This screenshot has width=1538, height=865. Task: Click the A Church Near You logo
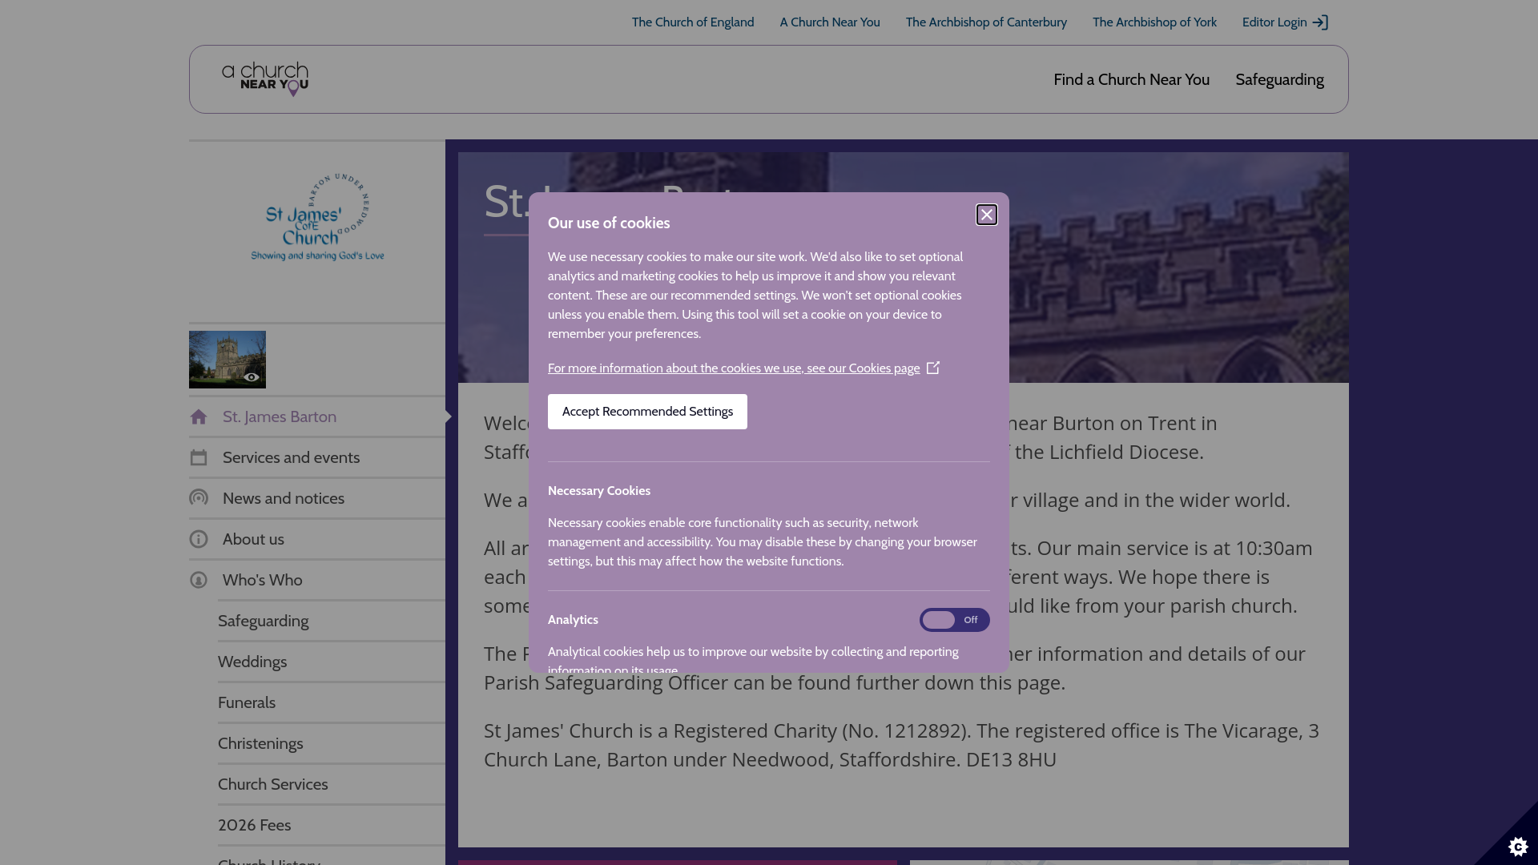(x=265, y=79)
